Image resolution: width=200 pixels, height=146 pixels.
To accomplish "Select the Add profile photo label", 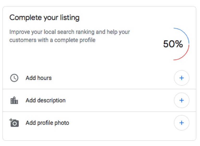I will click(x=47, y=123).
